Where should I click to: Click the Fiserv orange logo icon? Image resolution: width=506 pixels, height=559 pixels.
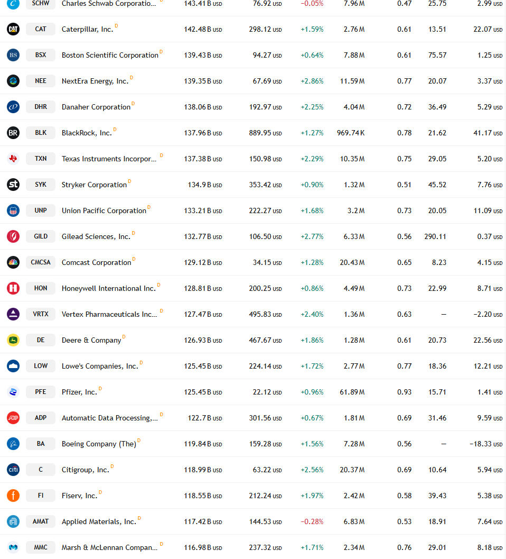[13, 496]
